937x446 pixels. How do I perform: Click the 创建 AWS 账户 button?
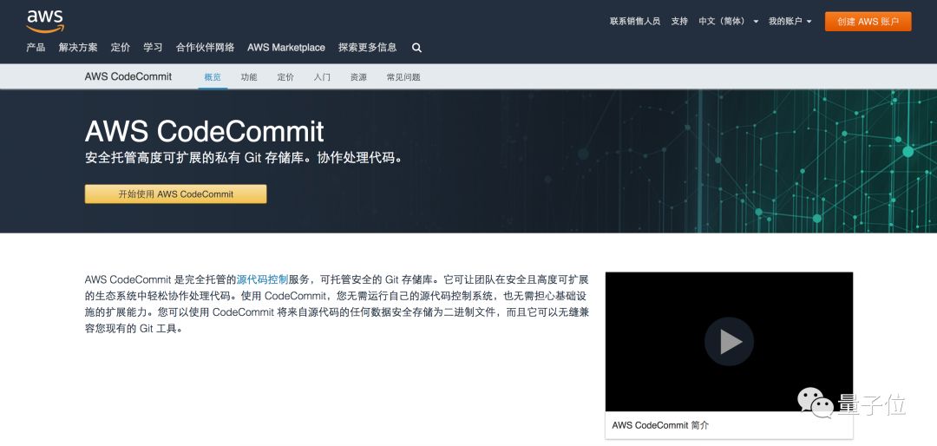868,22
